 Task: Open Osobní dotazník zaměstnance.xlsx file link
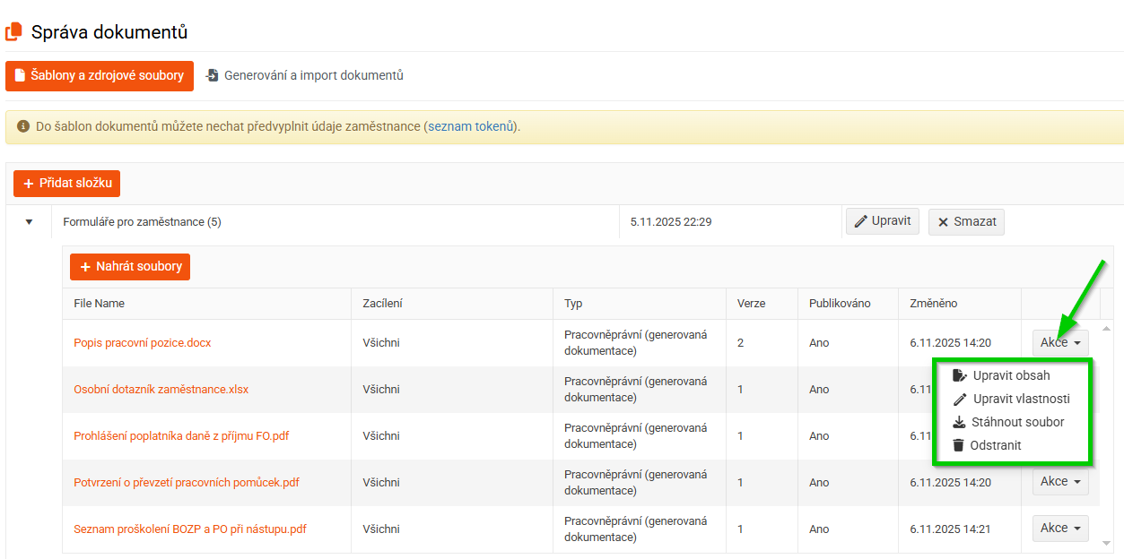161,390
